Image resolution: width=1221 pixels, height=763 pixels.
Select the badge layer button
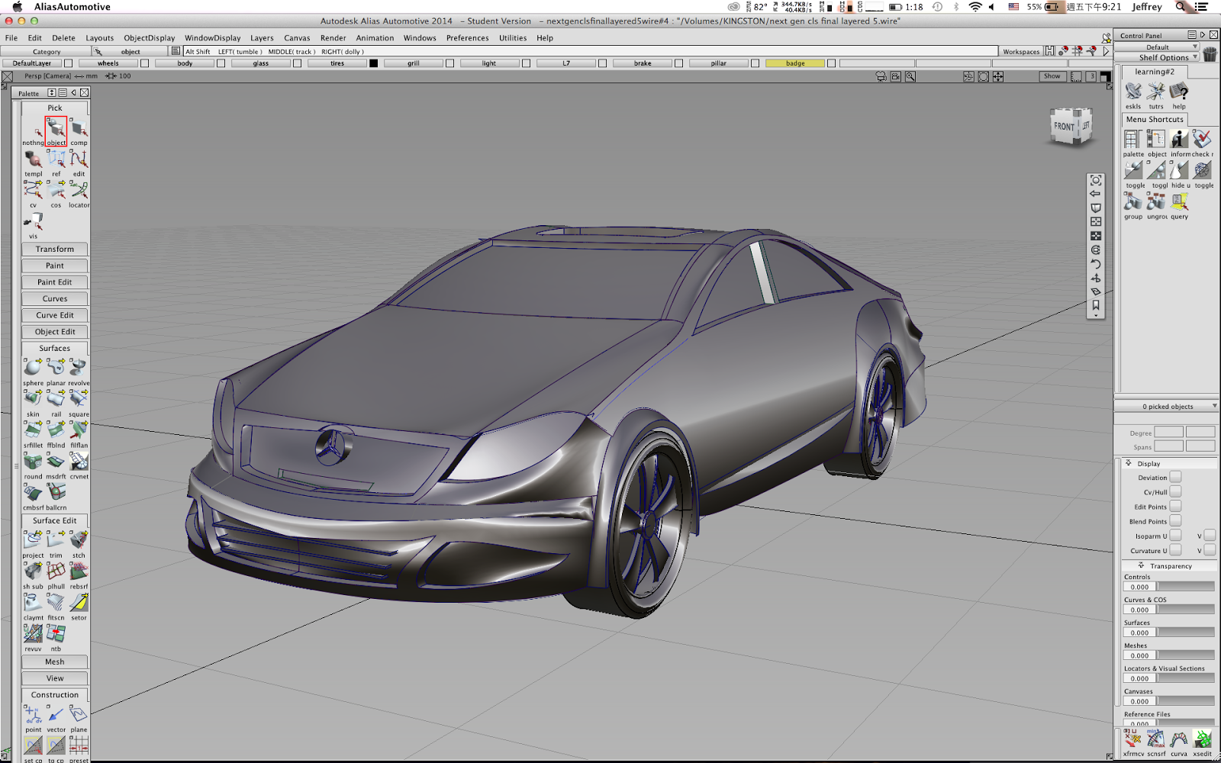794,63
